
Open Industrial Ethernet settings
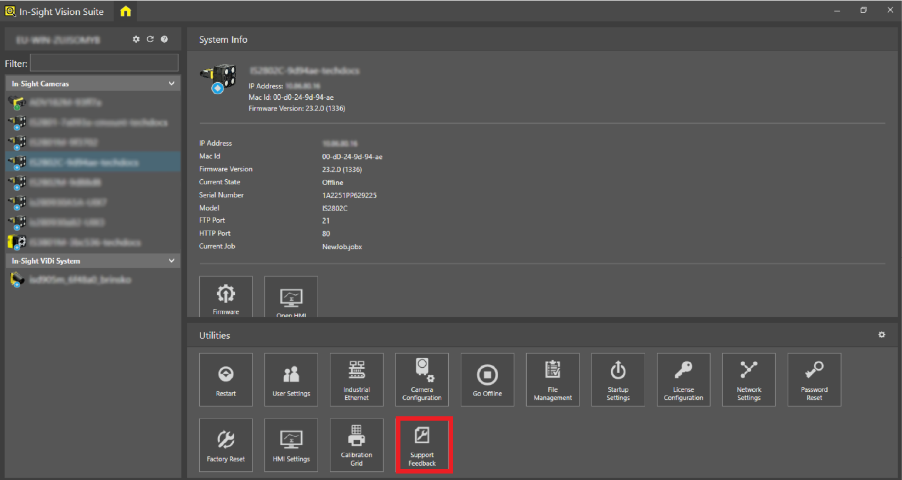[x=357, y=379]
